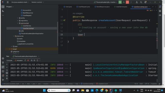Toggle scroll to end in console
Viewport: 165px width, 93px height.
pyautogui.click(x=7, y=73)
